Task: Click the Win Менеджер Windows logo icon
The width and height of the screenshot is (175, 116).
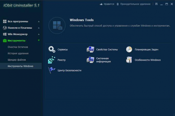Action: tap(5, 34)
